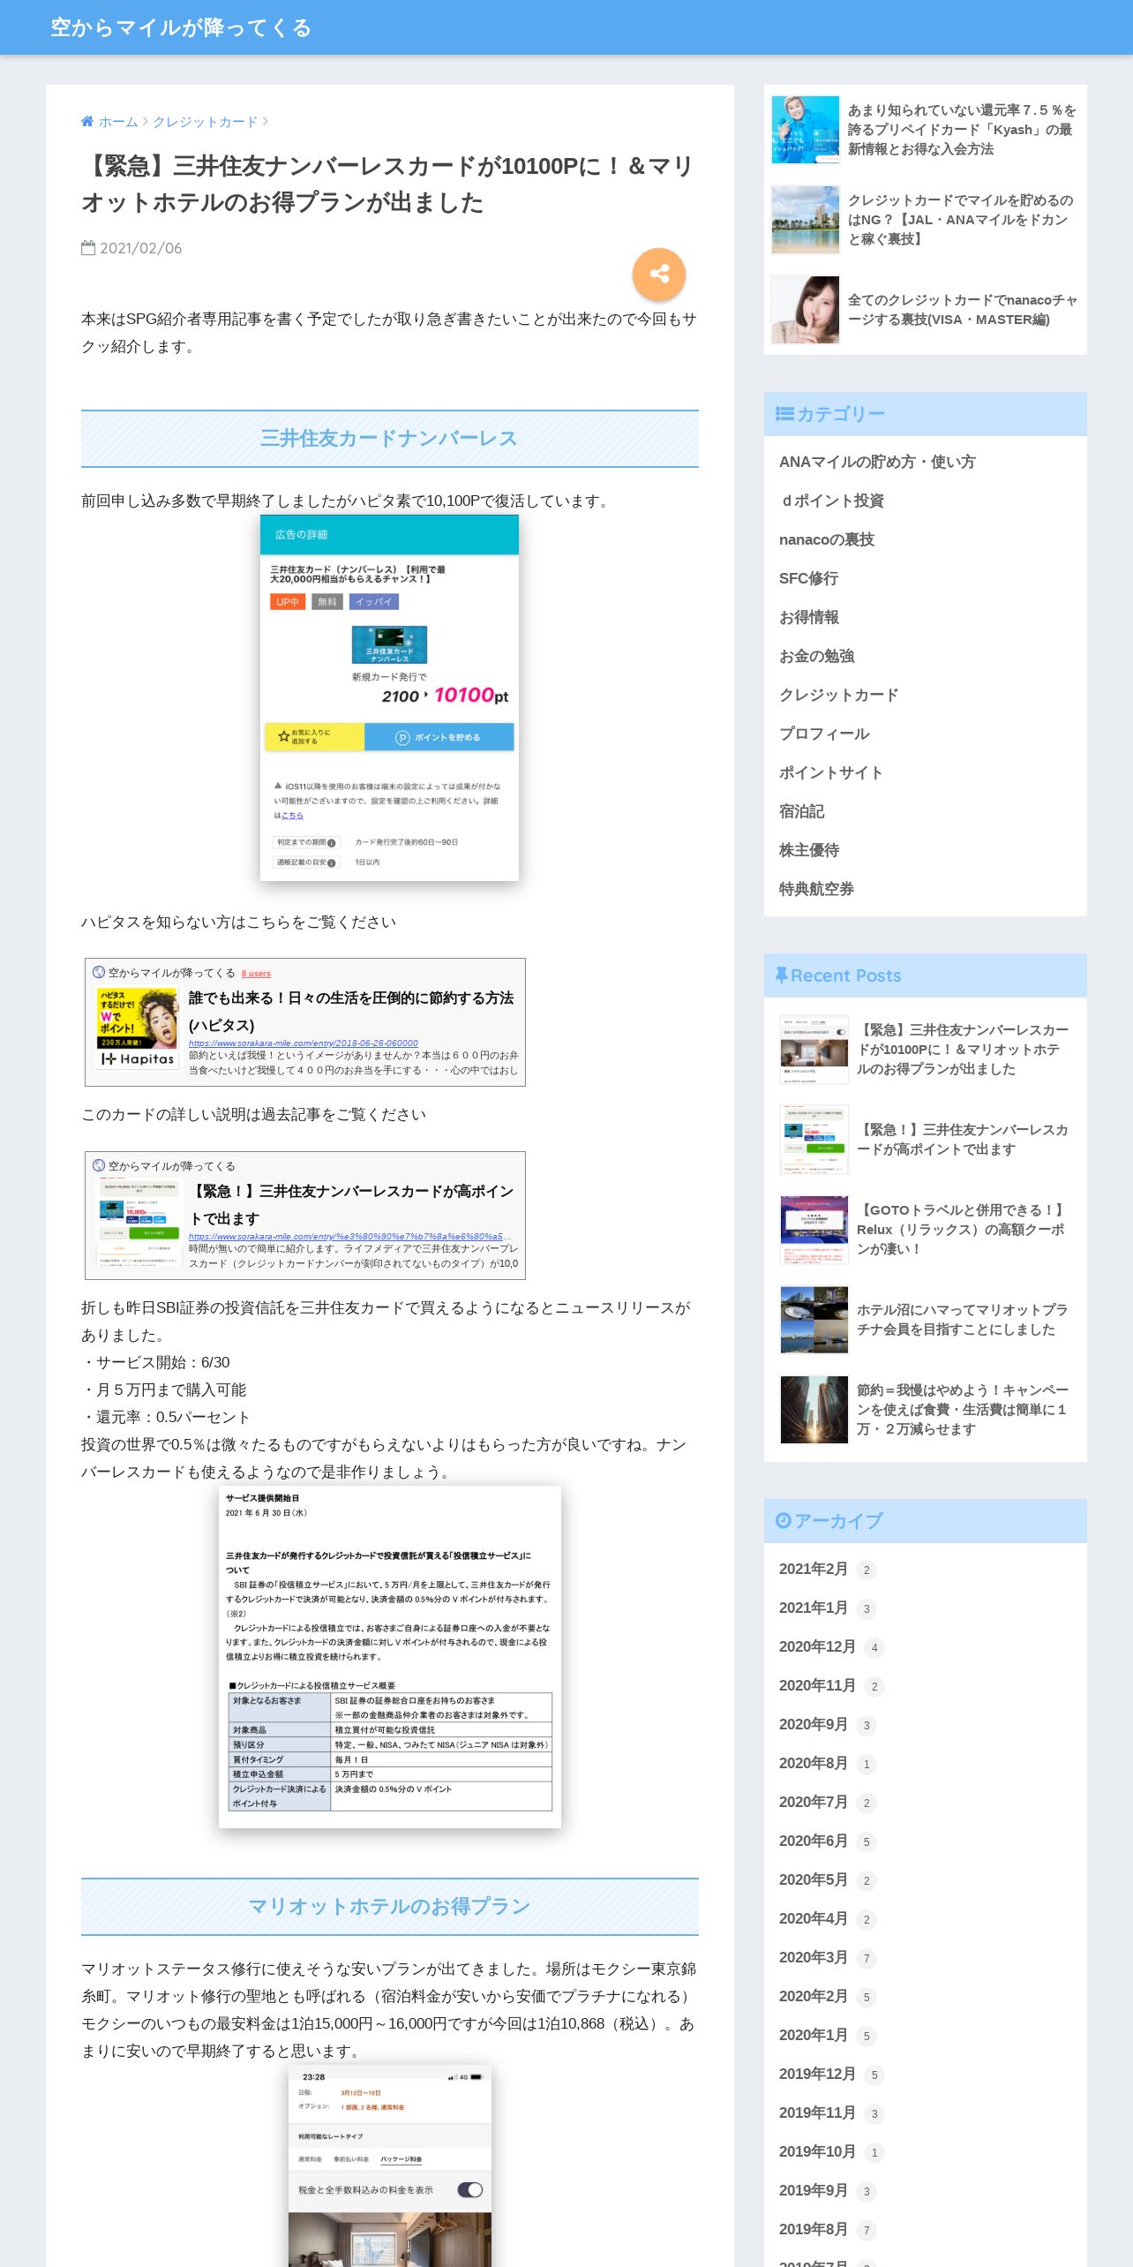Image resolution: width=1133 pixels, height=2267 pixels.
Task: Open blog card 三井住友ナンバーレスカードが高ポイントで出ます
Action: (x=350, y=1204)
